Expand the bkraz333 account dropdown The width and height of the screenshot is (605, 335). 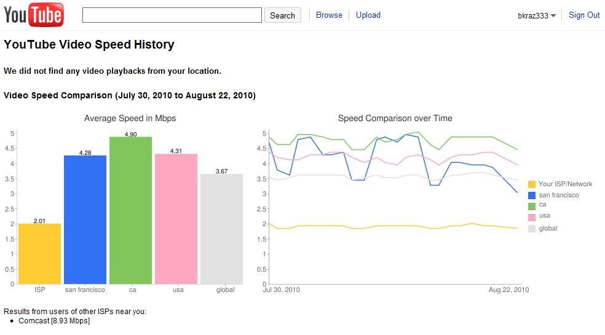point(537,16)
